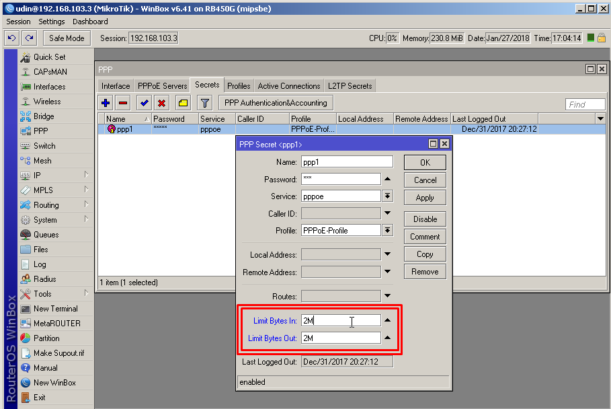Open Files from the sidebar

pyautogui.click(x=41, y=250)
